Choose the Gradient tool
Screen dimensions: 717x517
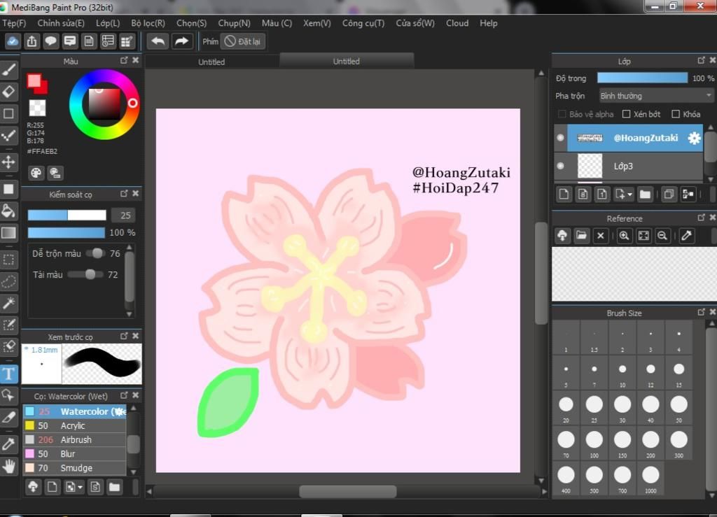point(8,233)
